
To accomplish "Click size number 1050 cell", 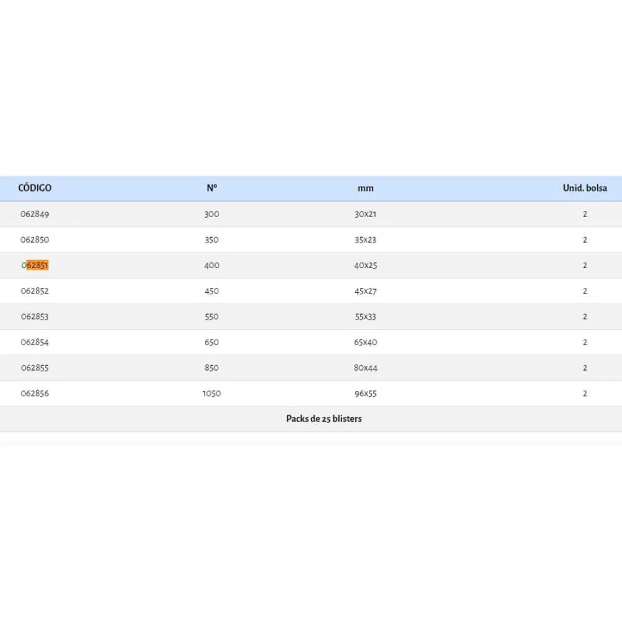I will [211, 393].
